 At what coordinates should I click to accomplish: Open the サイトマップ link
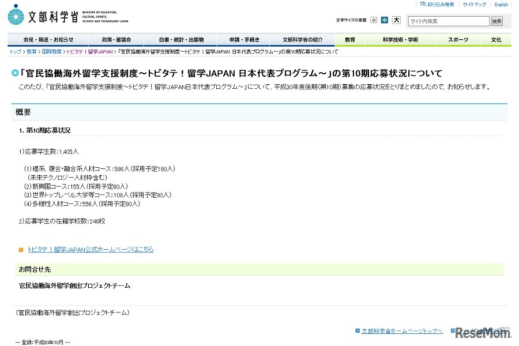[474, 4]
